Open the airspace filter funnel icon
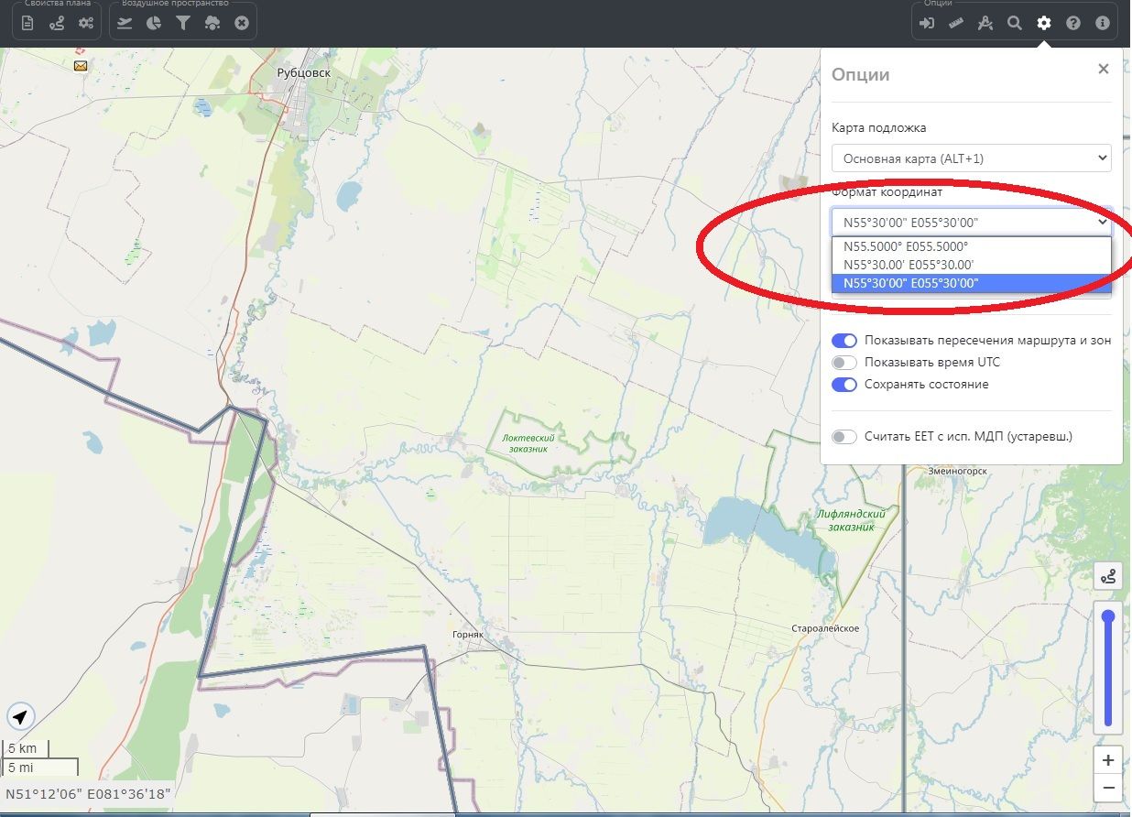The image size is (1132, 817). click(183, 23)
